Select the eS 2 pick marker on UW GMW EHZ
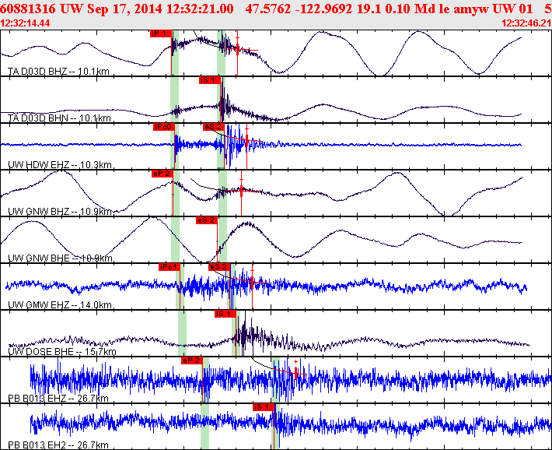Screen dimensions: 552x450 [x=219, y=267]
